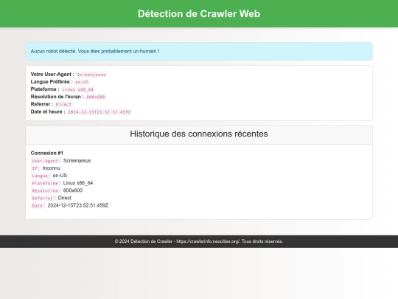Screen dimensions: 398x299
Task: Click the © 2024 Détection de Crawler footer text
Action: pos(144,241)
